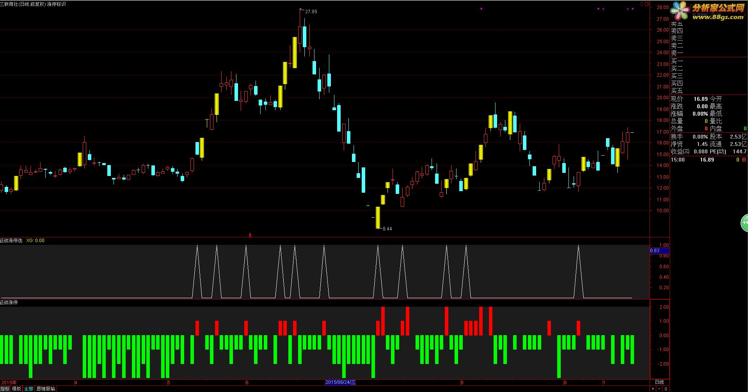Click the 净资 1.45 value
The height and width of the screenshot is (392, 748).
702,144
